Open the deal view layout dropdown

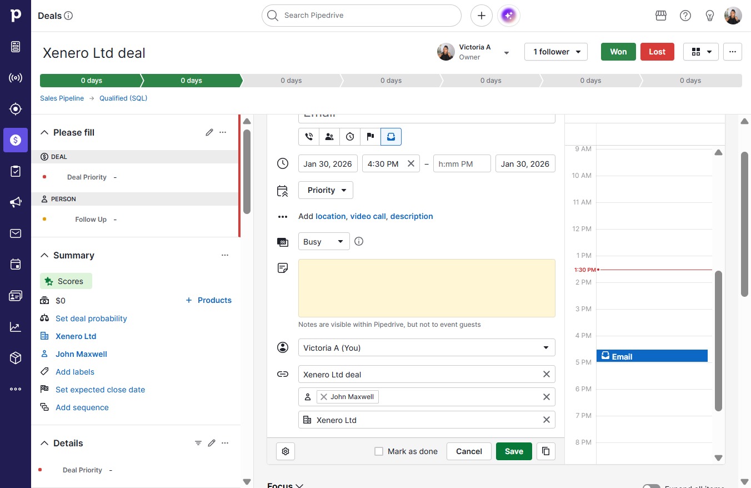701,52
